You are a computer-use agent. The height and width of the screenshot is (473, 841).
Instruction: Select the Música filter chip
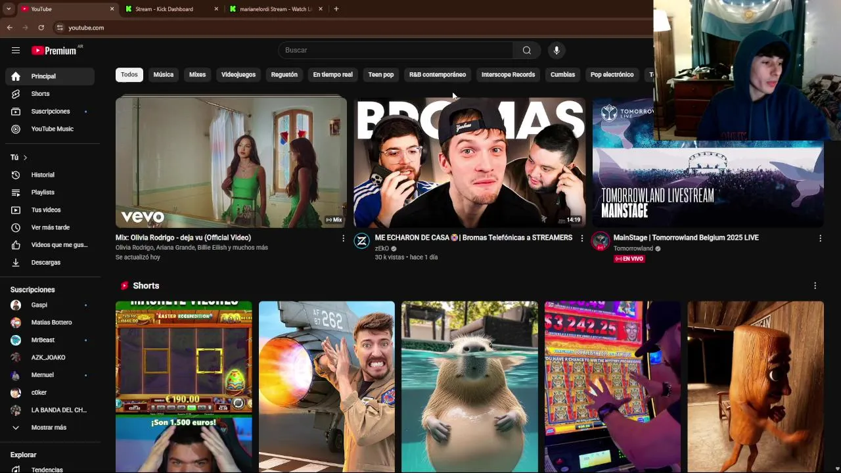164,74
